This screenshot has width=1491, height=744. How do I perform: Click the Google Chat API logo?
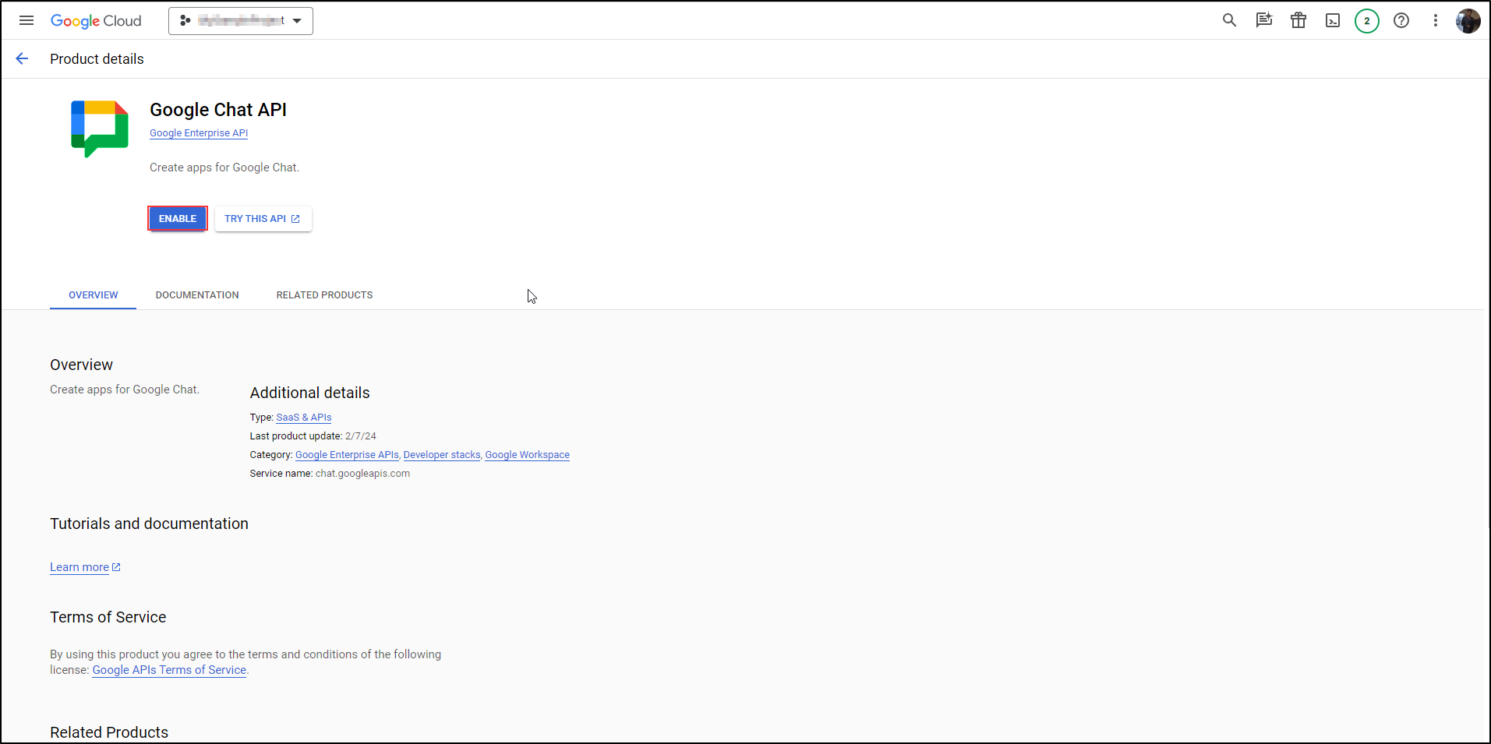(100, 129)
